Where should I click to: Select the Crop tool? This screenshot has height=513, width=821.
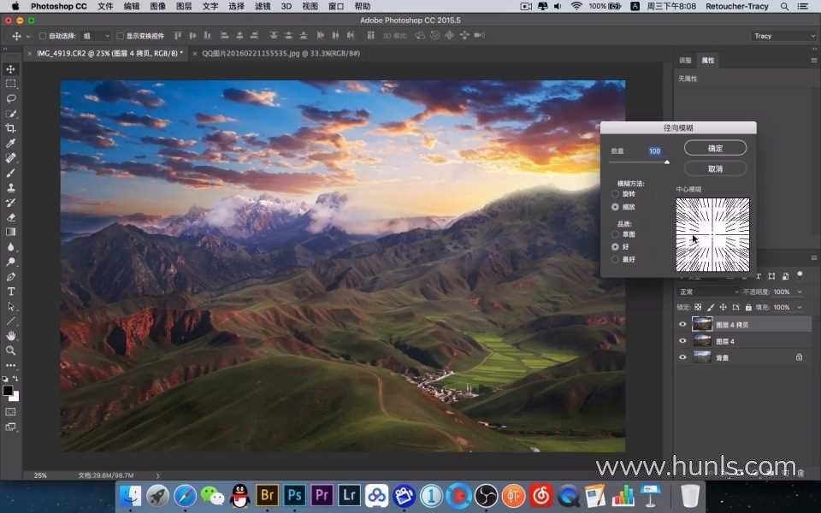tap(11, 128)
